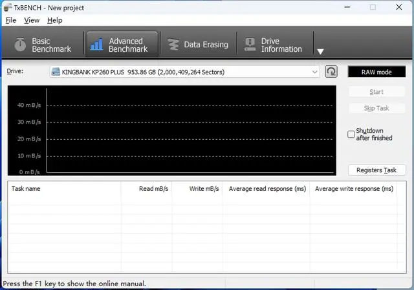414x290 pixels.
Task: Click the 40 mB/s graph axis label
Action: (x=29, y=105)
